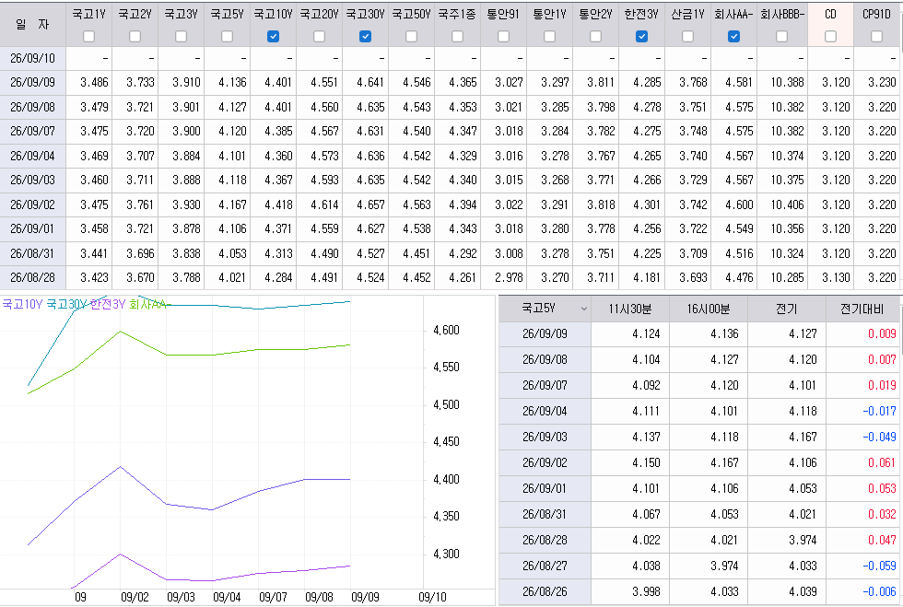Click 한전3Y value 4.301 for 26/09/02
The image size is (903, 607).
[647, 204]
